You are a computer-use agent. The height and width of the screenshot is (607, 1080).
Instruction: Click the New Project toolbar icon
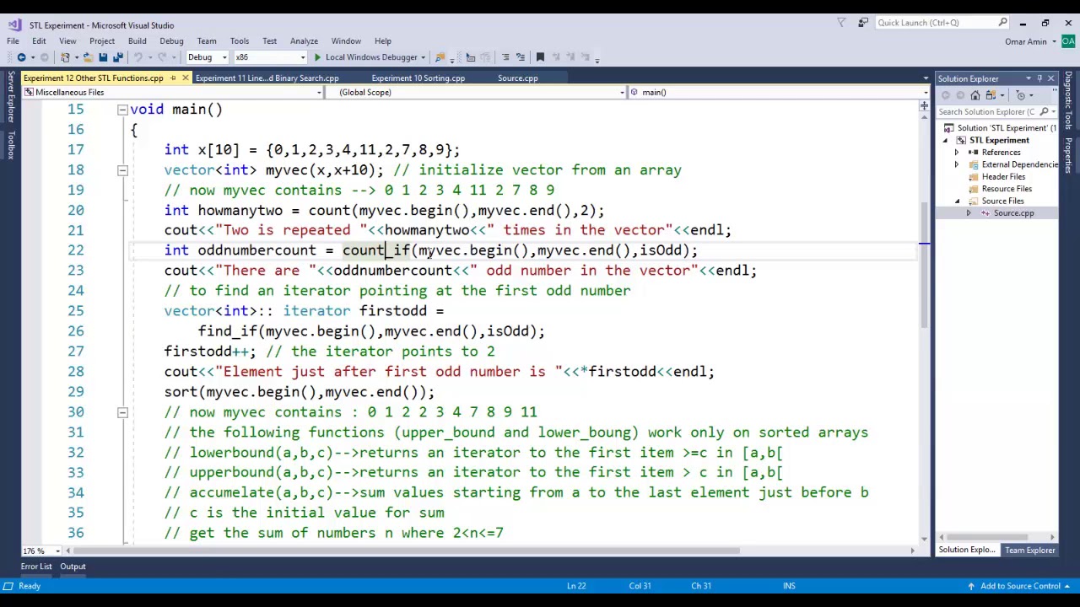click(67, 57)
